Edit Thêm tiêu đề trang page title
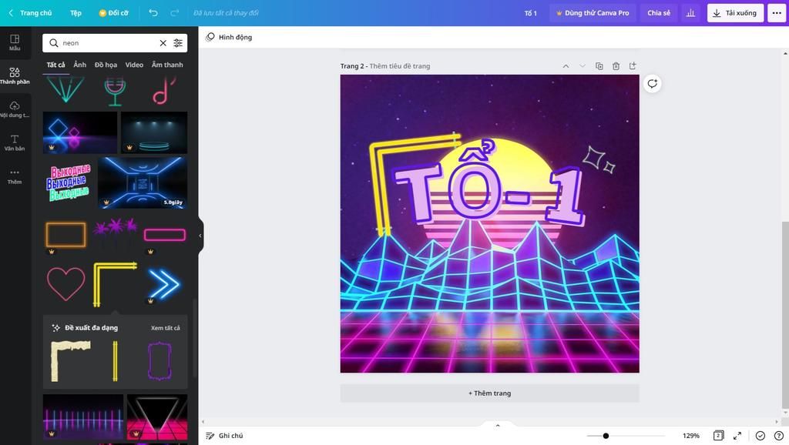Screen dimensions: 789x445 coord(400,66)
